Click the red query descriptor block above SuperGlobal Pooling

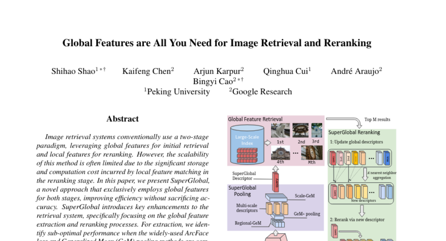tap(276, 183)
